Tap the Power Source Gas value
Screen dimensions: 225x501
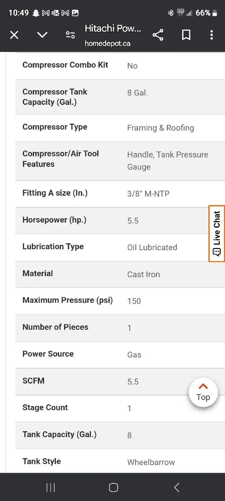[x=134, y=355]
